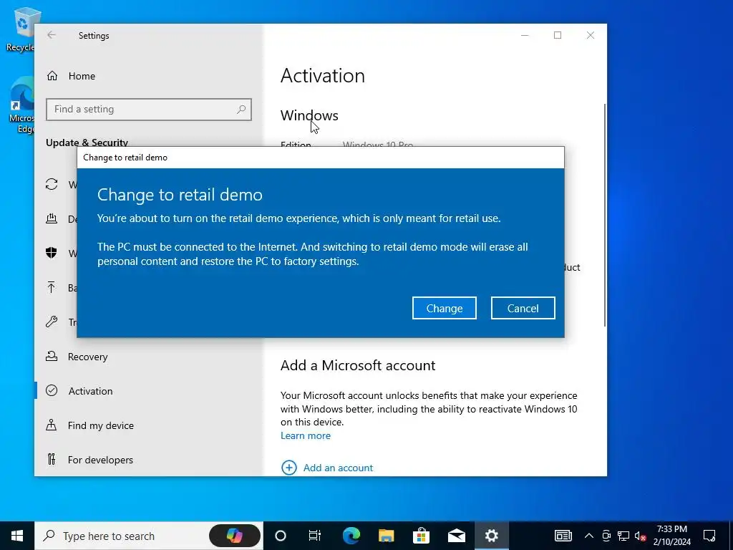
Task: Open the Learn more link
Action: click(x=305, y=435)
